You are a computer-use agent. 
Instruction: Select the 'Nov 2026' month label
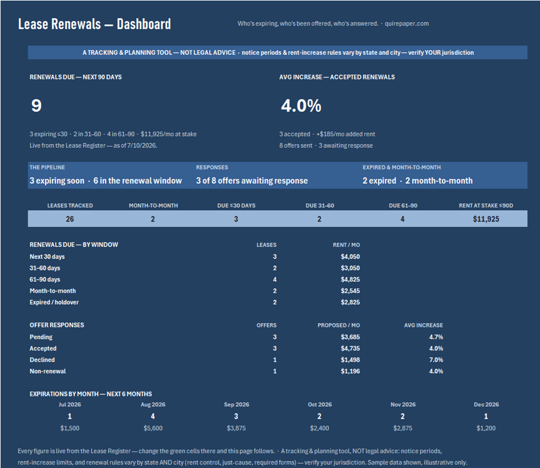click(x=403, y=404)
